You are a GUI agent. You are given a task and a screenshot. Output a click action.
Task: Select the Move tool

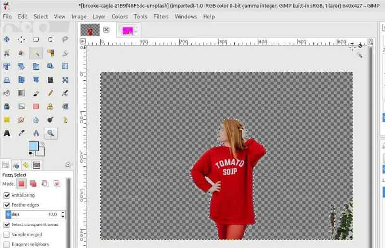click(x=7, y=39)
